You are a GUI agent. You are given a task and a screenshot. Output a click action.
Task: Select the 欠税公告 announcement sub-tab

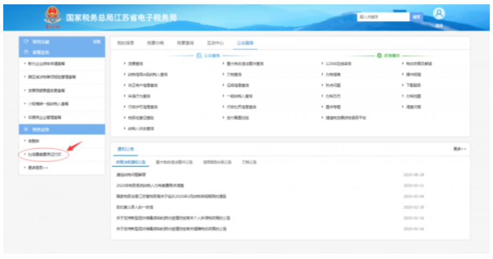[249, 162]
